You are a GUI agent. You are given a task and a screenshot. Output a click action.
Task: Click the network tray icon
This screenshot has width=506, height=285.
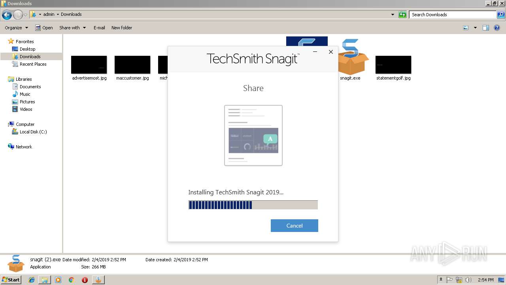pos(459,280)
